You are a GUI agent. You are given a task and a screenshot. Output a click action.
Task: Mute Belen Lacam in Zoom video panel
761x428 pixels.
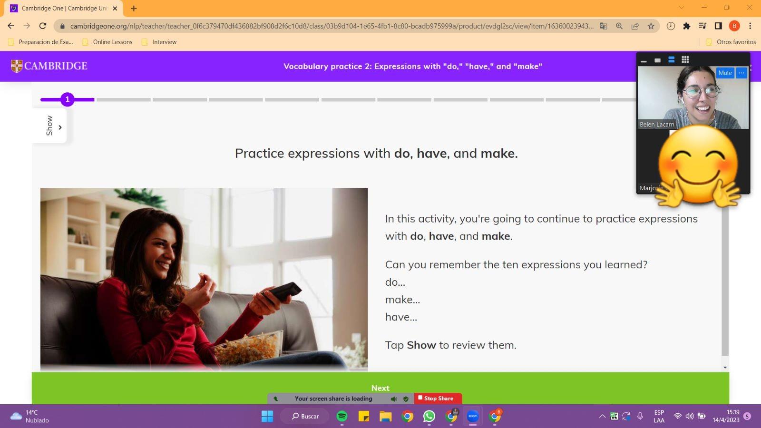[x=725, y=73]
